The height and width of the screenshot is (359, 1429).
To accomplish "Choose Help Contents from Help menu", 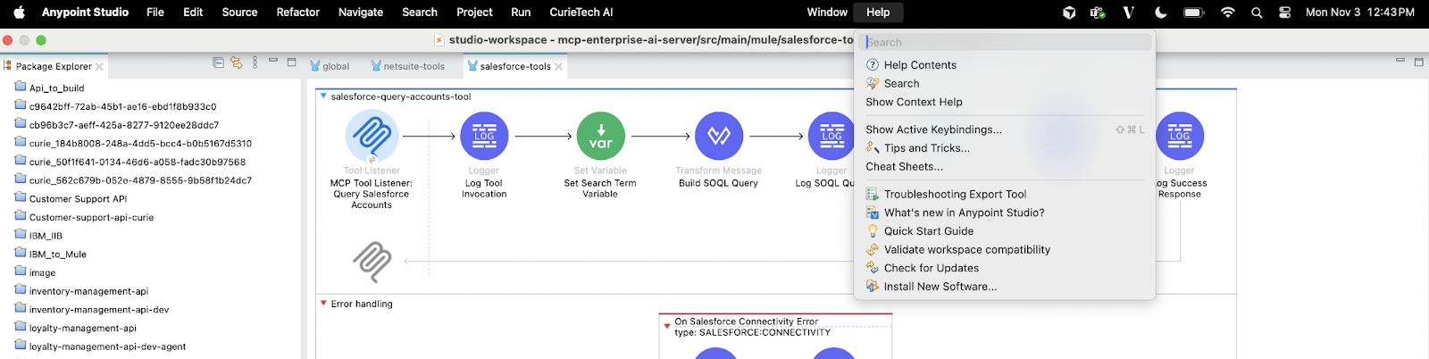I will coord(920,65).
